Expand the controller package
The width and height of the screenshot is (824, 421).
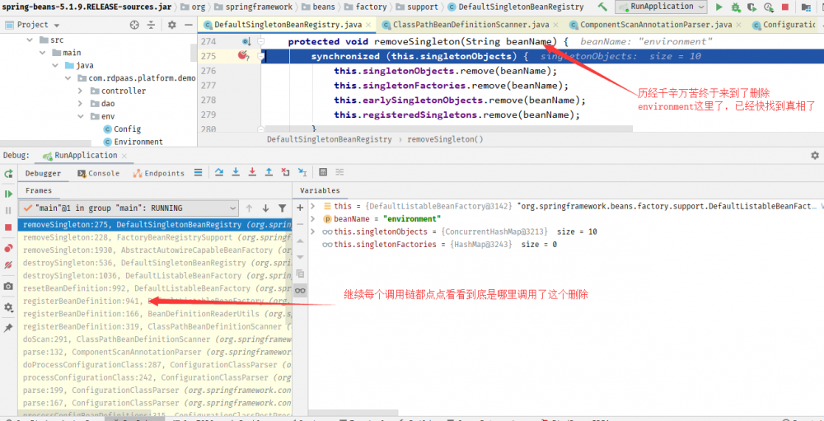[81, 91]
